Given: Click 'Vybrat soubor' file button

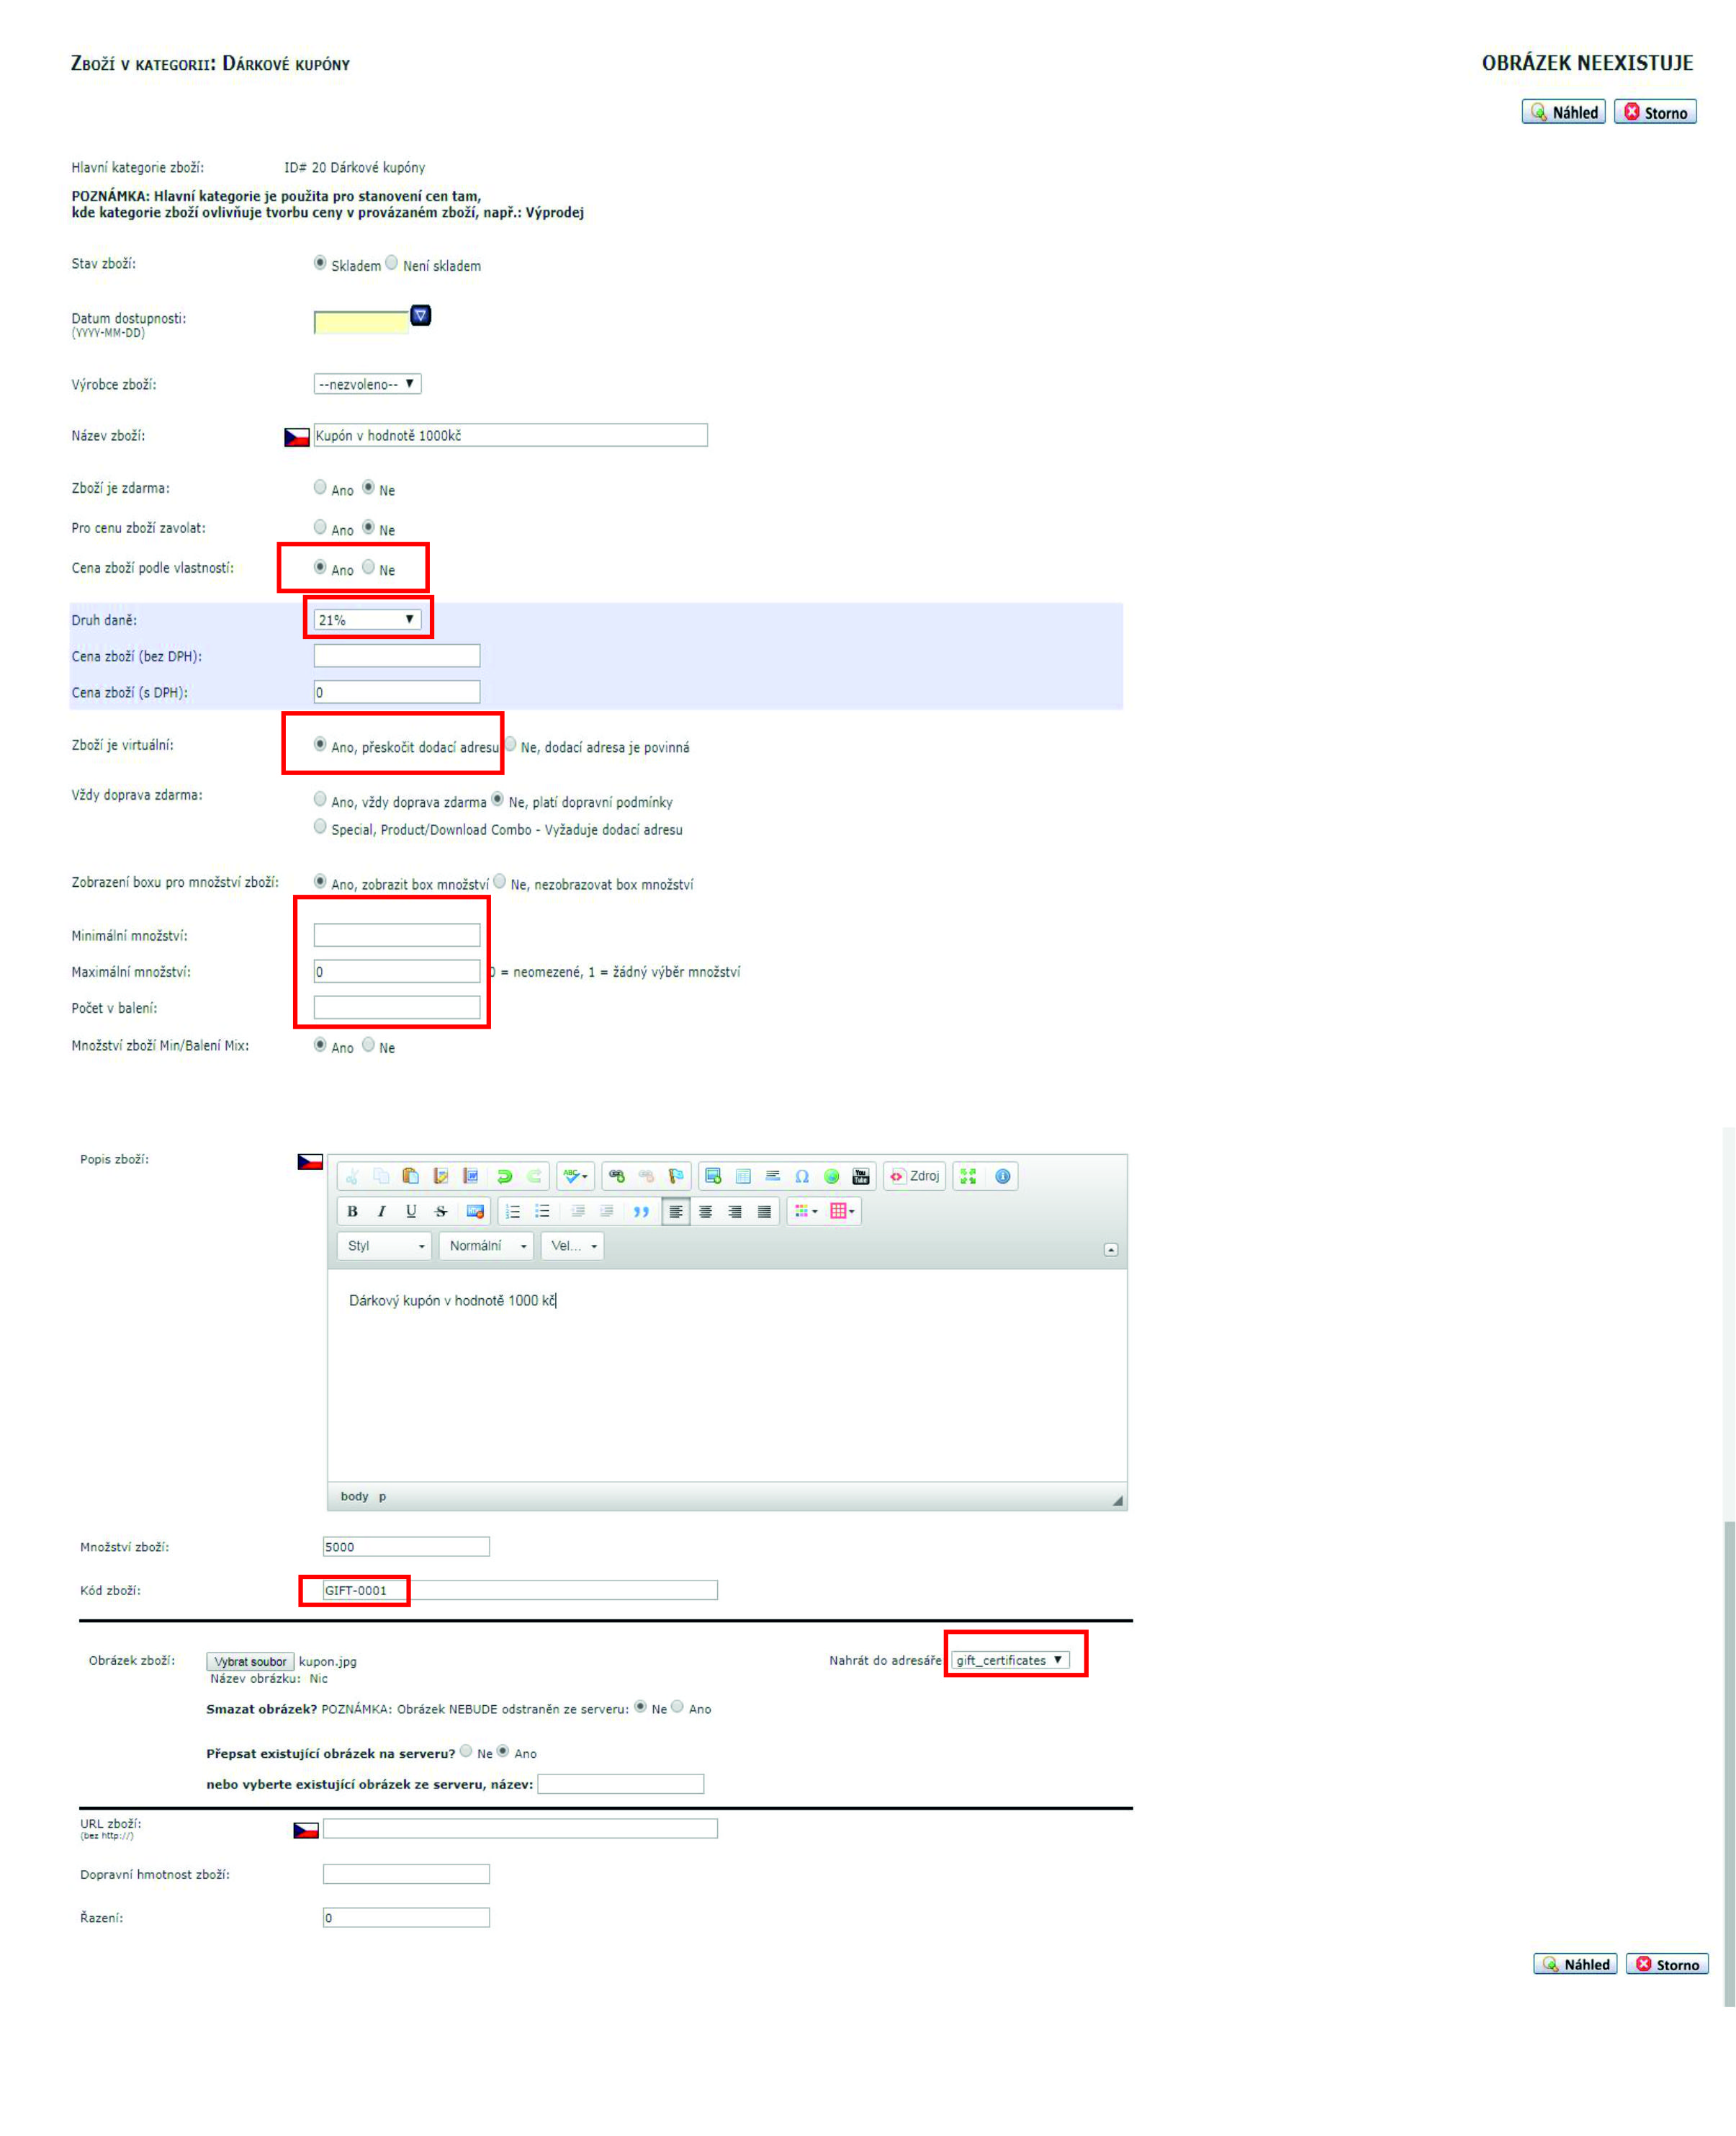Looking at the screenshot, I should 250,1661.
